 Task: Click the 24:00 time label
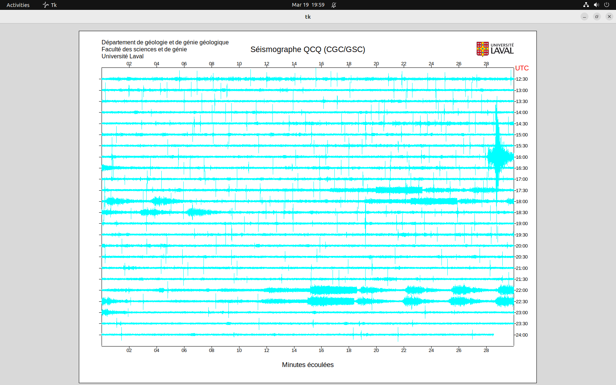(522, 335)
